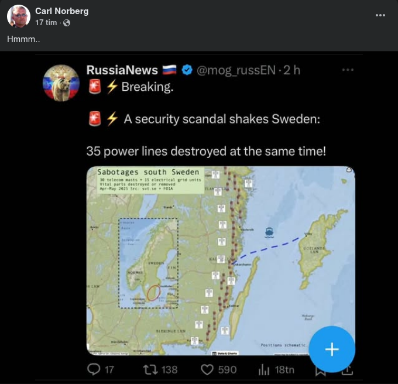
Task: Click the retweet arrows icon
Action: click(151, 369)
